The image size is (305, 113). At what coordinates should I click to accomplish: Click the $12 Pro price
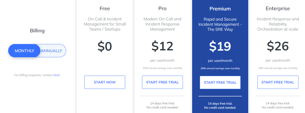tap(162, 46)
